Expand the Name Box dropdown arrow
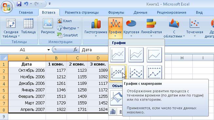Screen dimensions: 214x120 pos(49,50)
